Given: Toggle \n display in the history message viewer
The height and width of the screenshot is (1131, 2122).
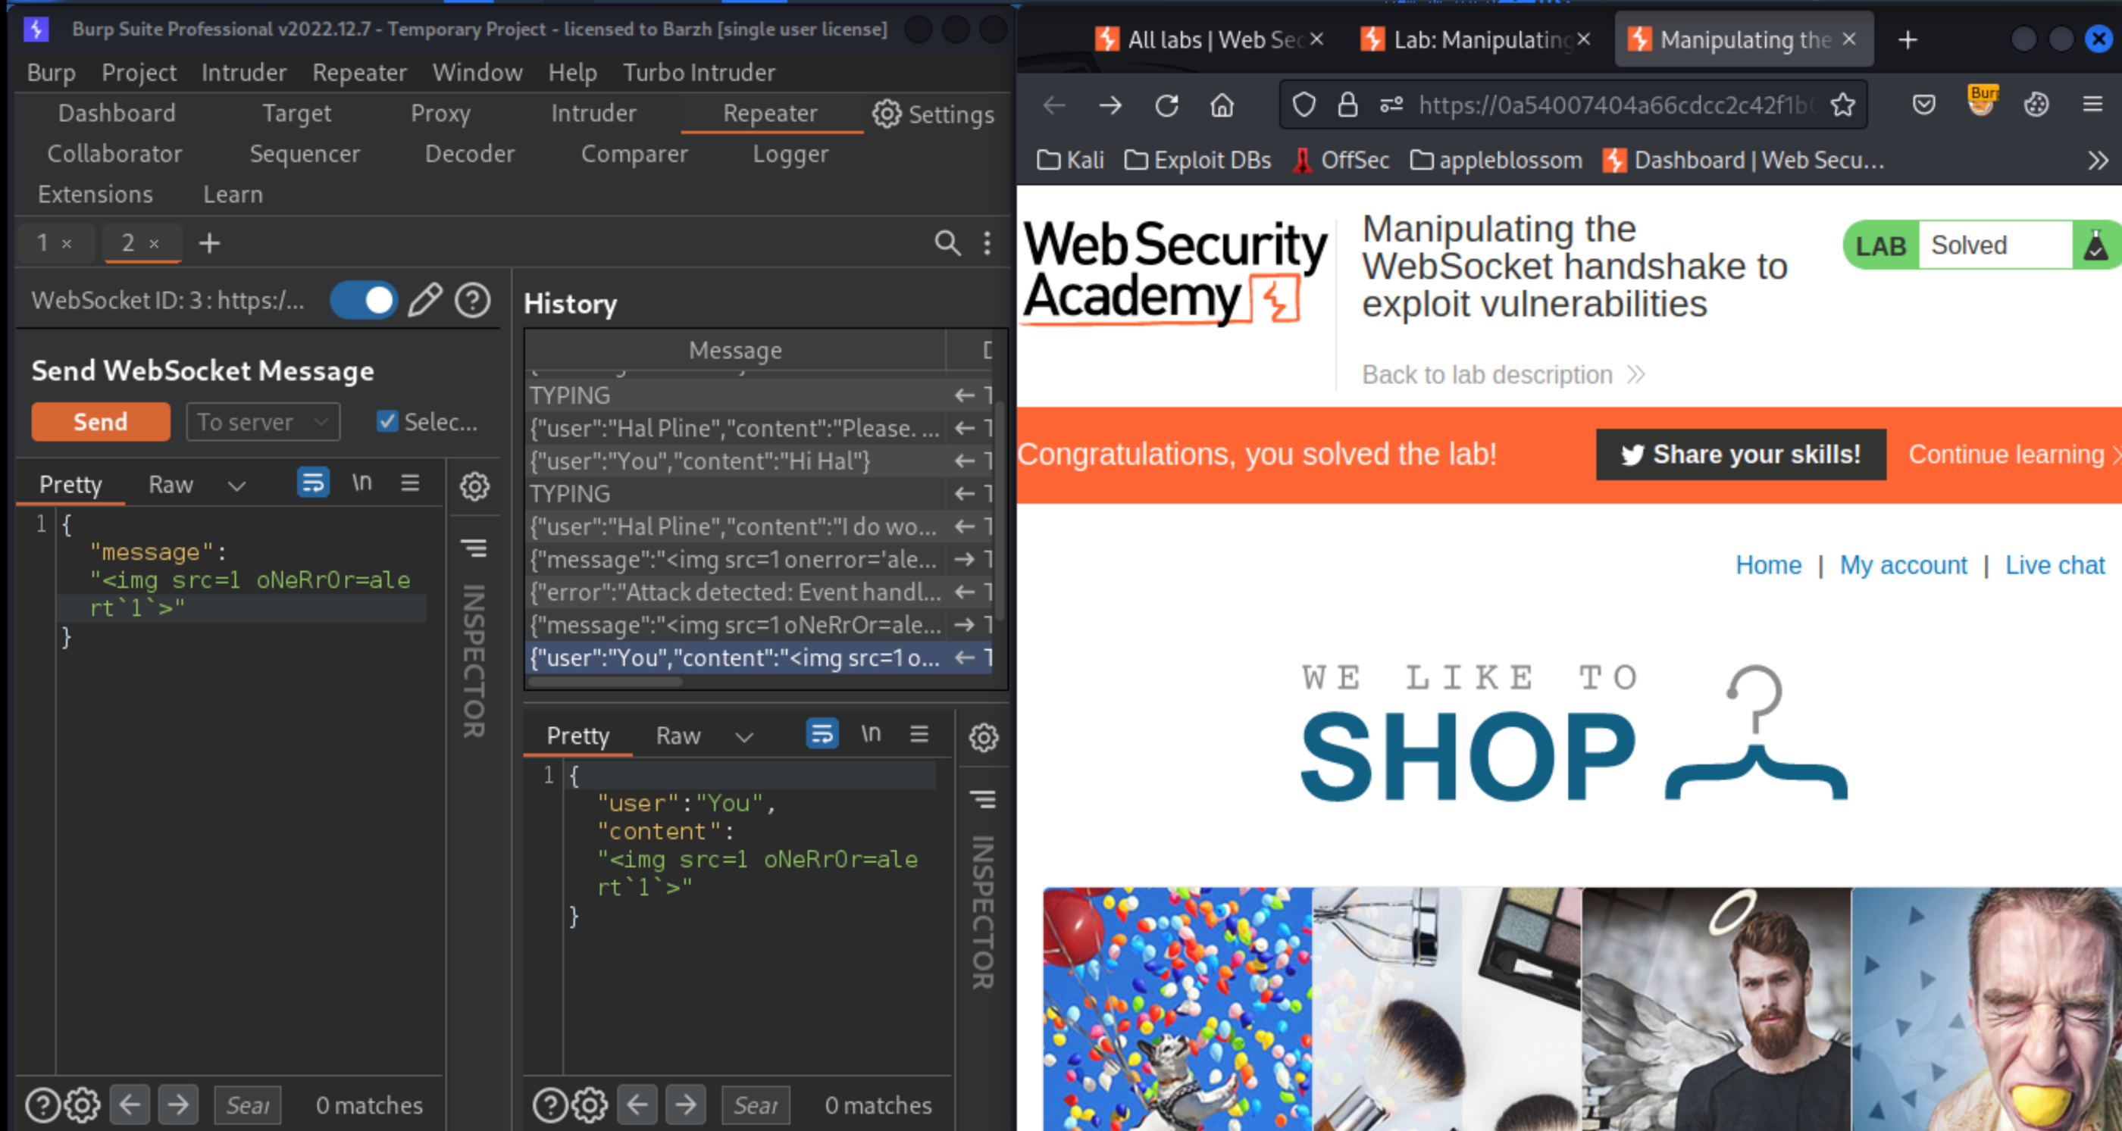Looking at the screenshot, I should coord(871,733).
